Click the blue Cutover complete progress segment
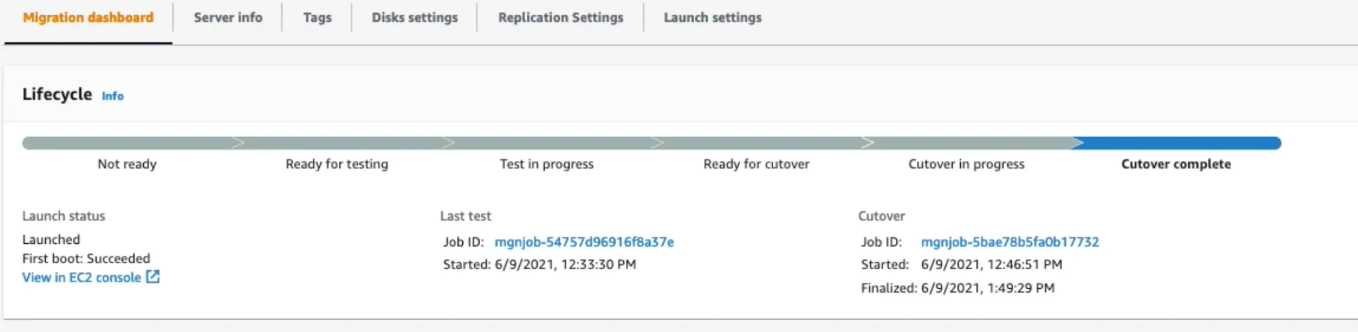The width and height of the screenshot is (1358, 332). 1177,142
